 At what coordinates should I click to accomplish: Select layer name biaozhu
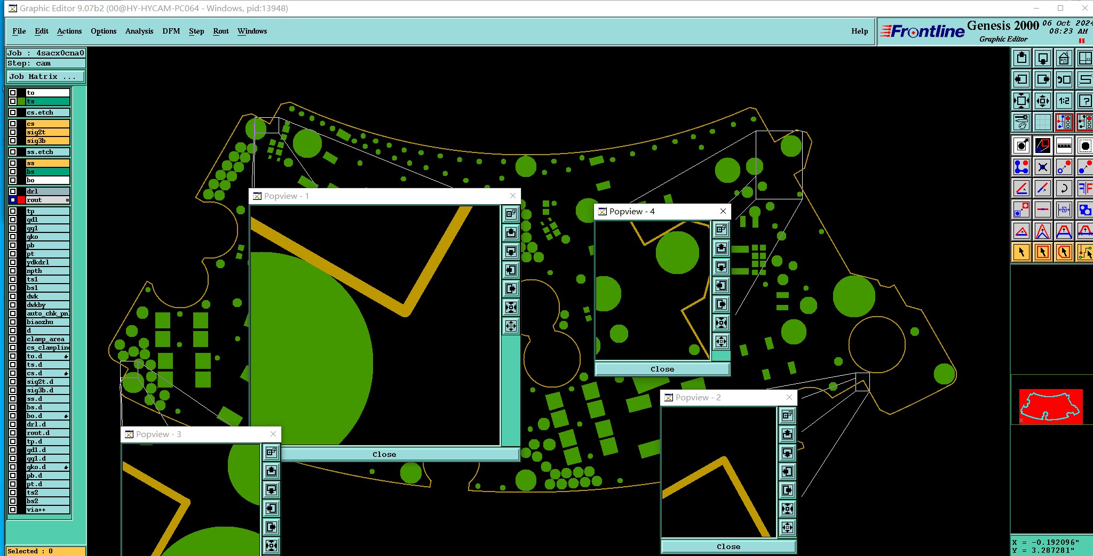pos(48,322)
